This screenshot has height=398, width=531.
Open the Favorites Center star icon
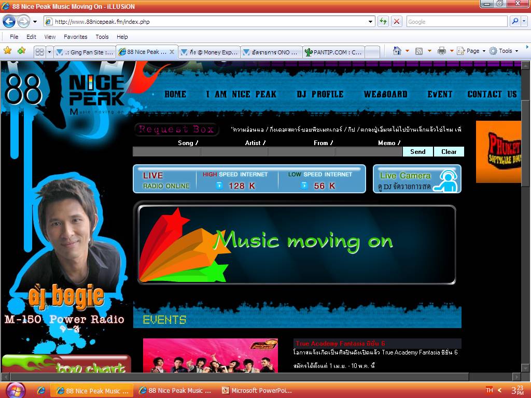7,51
